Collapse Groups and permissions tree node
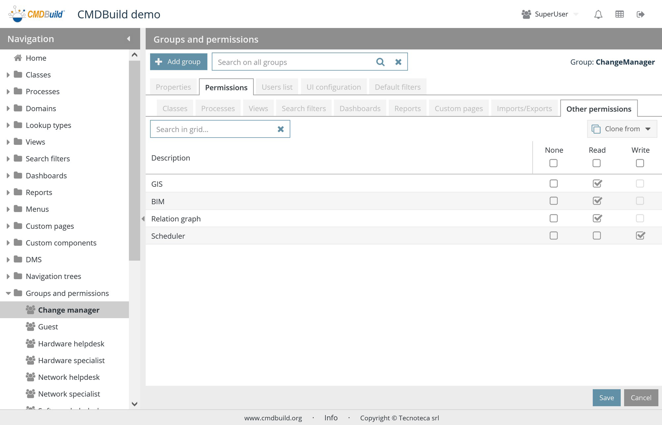The image size is (662, 425). click(8, 293)
